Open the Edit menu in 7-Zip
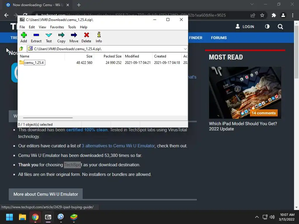 pyautogui.click(x=32, y=27)
